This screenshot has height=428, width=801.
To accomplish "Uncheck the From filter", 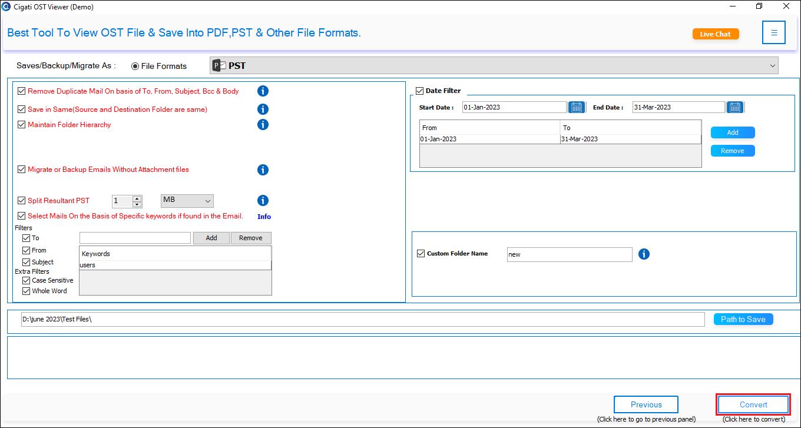I will [x=26, y=251].
